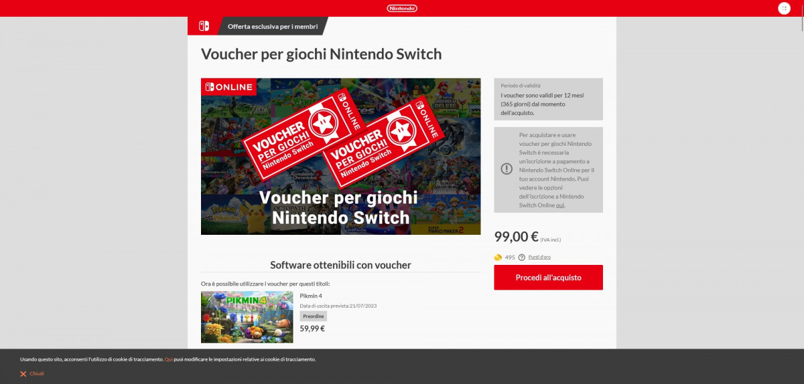Click the red Nintendo Switch console icon
804x384 pixels.
point(203,26)
